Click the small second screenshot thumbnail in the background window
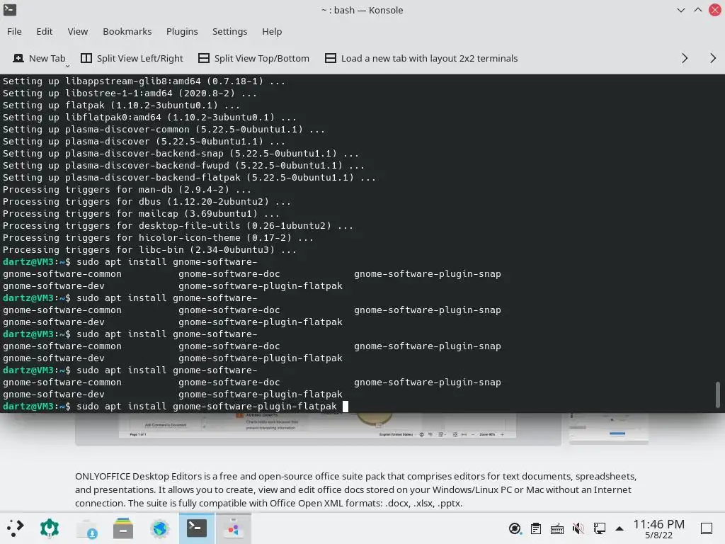This screenshot has height=544, width=725. click(x=608, y=429)
